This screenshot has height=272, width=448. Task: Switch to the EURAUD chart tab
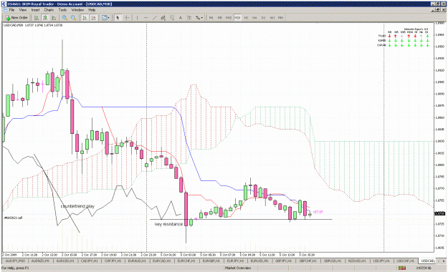[137, 261]
